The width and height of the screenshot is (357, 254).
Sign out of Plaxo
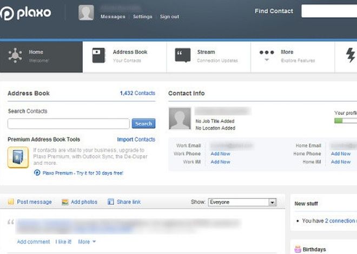[x=169, y=17]
